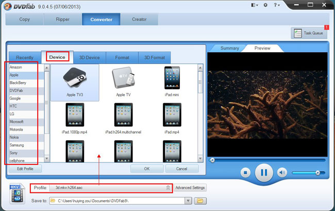Select the Apple TV3 device profile

[x=75, y=83]
